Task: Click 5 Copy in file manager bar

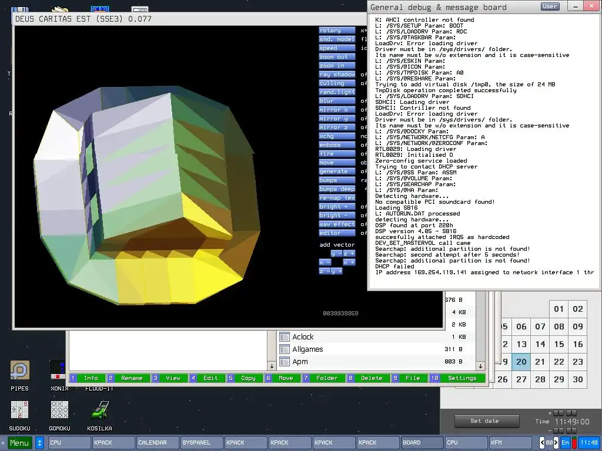Action: pos(244,378)
